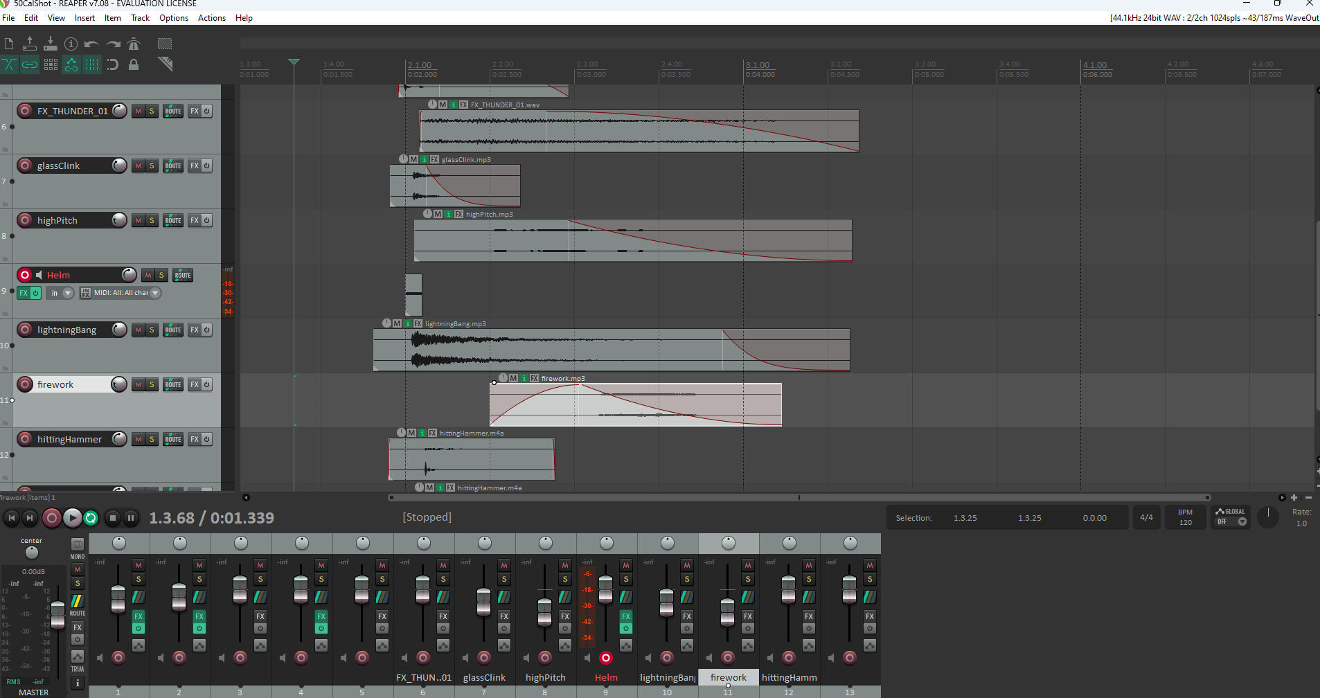Click the metronome icon in the toolbar
The height and width of the screenshot is (698, 1320).
[134, 44]
